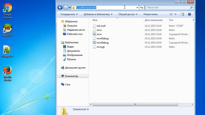Image resolution: width=205 pixels, height=115 pixels.
Task: Select 'Домашняя группа' in navigation pane
Action: (x=75, y=68)
